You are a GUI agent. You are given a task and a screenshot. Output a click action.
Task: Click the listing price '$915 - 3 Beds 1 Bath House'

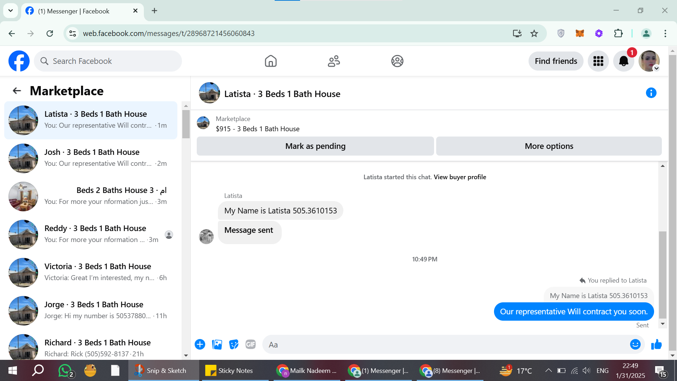coord(258,129)
